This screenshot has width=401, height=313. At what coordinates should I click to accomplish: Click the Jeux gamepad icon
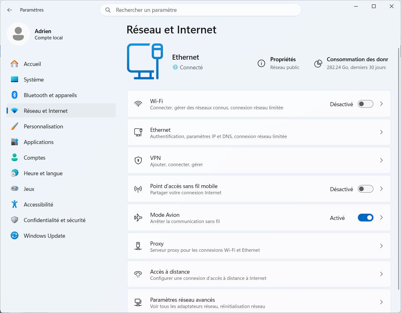click(x=14, y=189)
